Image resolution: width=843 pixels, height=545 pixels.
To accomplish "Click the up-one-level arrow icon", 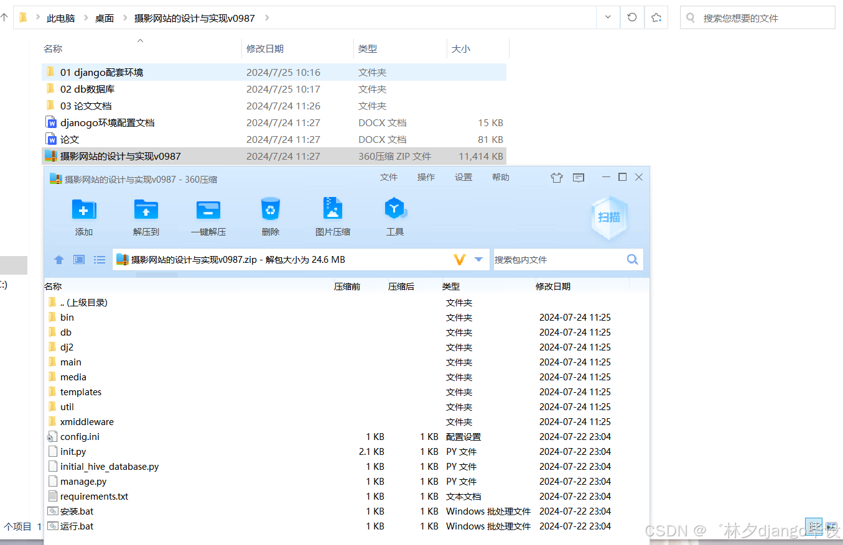I will click(x=58, y=260).
